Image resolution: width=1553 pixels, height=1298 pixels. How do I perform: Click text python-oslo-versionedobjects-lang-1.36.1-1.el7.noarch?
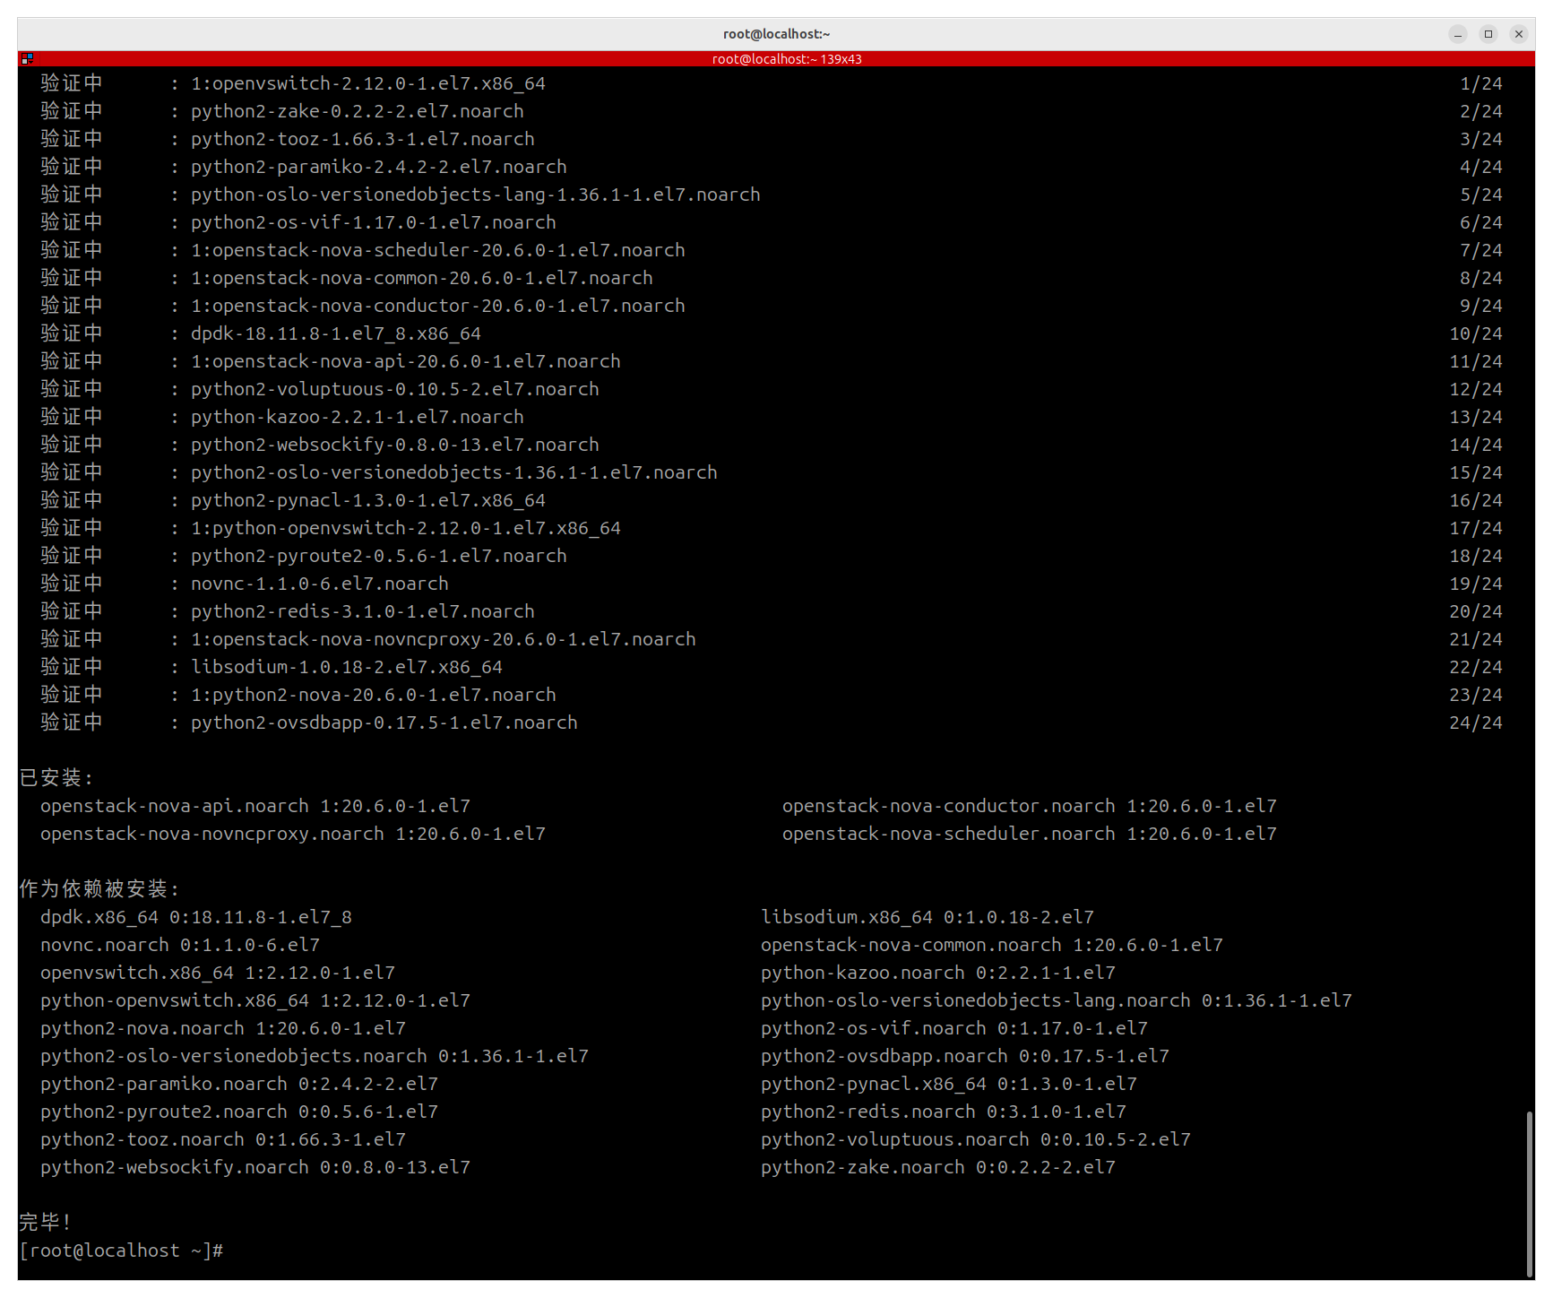tap(476, 195)
